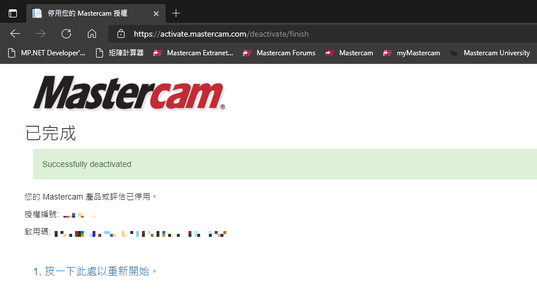The width and height of the screenshot is (537, 295).
Task: Click the Mastercam Forums bookmark favicon
Action: coord(247,53)
